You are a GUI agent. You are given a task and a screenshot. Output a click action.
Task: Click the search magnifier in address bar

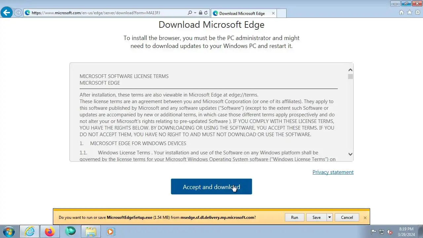(190, 13)
